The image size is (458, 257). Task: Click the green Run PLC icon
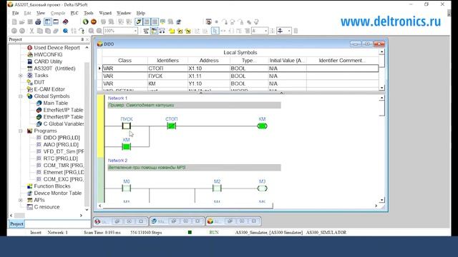85,22
